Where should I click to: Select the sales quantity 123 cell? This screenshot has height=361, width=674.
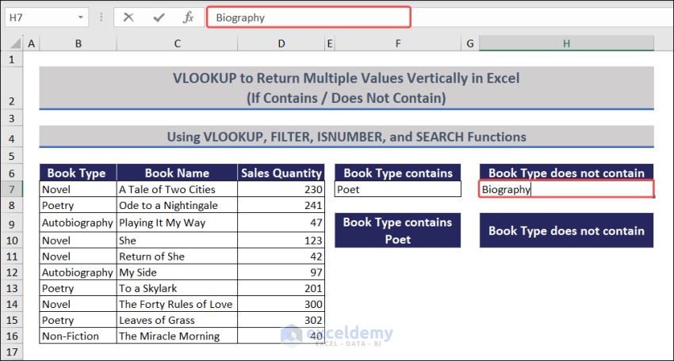[281, 241]
